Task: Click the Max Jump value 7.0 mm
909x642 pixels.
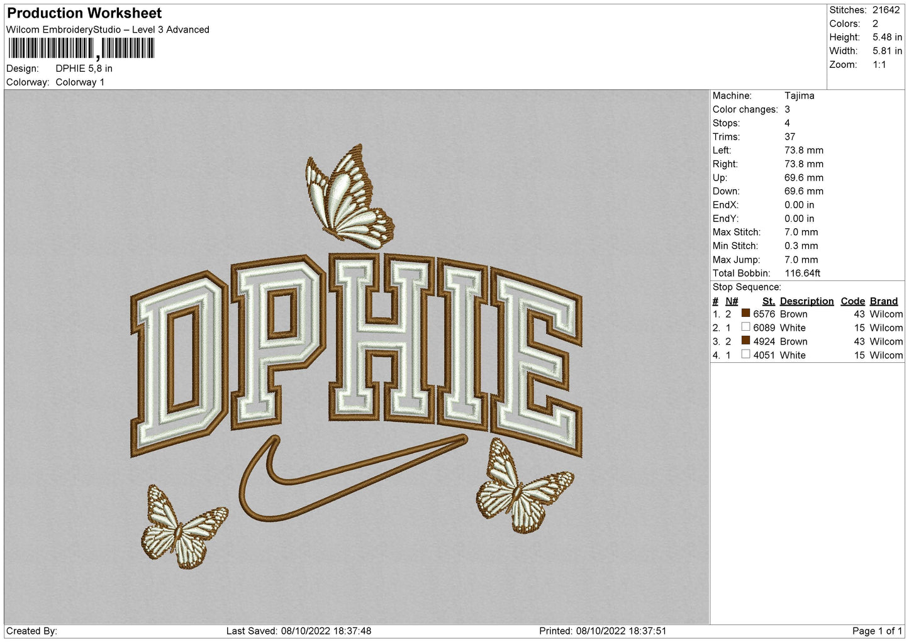Action: click(801, 260)
